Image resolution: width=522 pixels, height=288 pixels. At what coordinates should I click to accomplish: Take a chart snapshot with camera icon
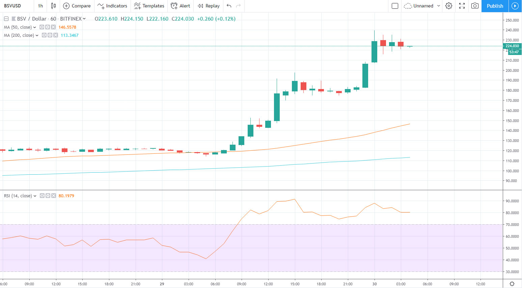(x=475, y=6)
